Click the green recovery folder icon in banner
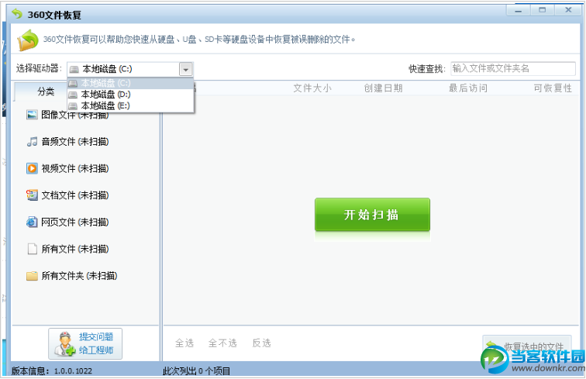 click(x=28, y=40)
